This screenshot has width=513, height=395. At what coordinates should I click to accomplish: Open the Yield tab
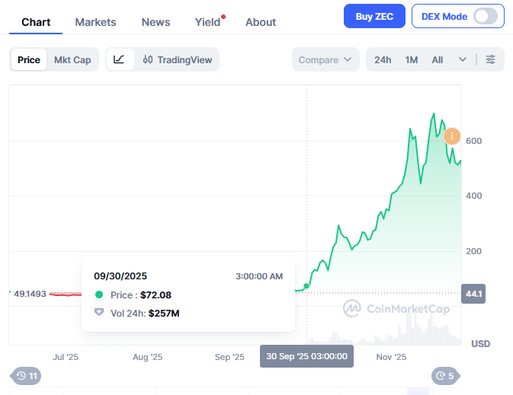click(x=207, y=22)
